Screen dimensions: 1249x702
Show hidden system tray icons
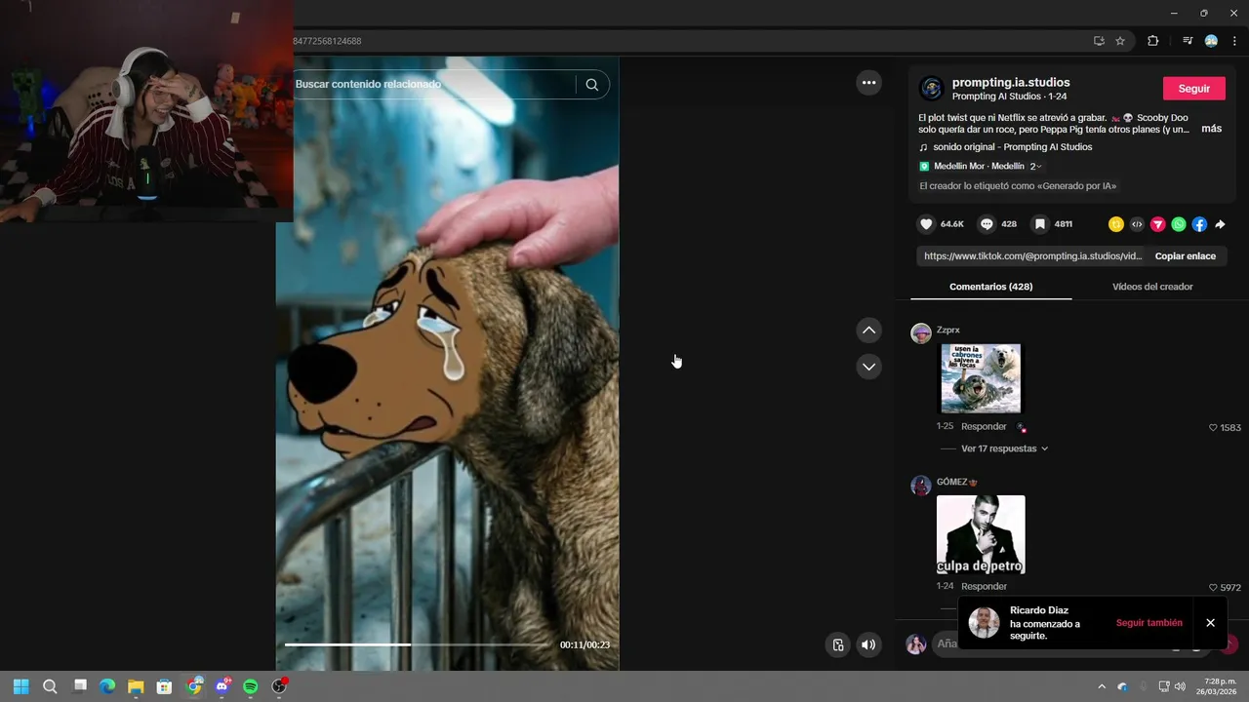(1102, 686)
